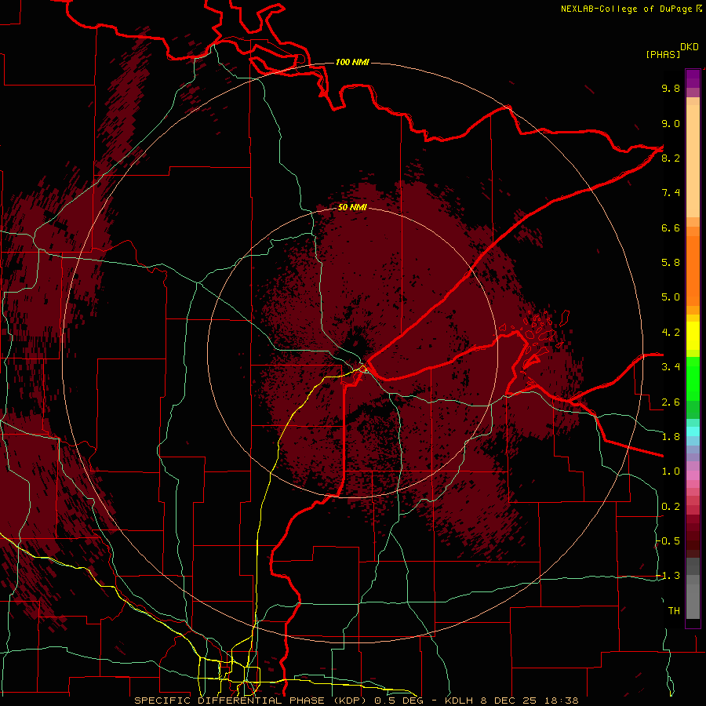
Task: Click the 50 NMI range ring label
Action: (x=352, y=208)
